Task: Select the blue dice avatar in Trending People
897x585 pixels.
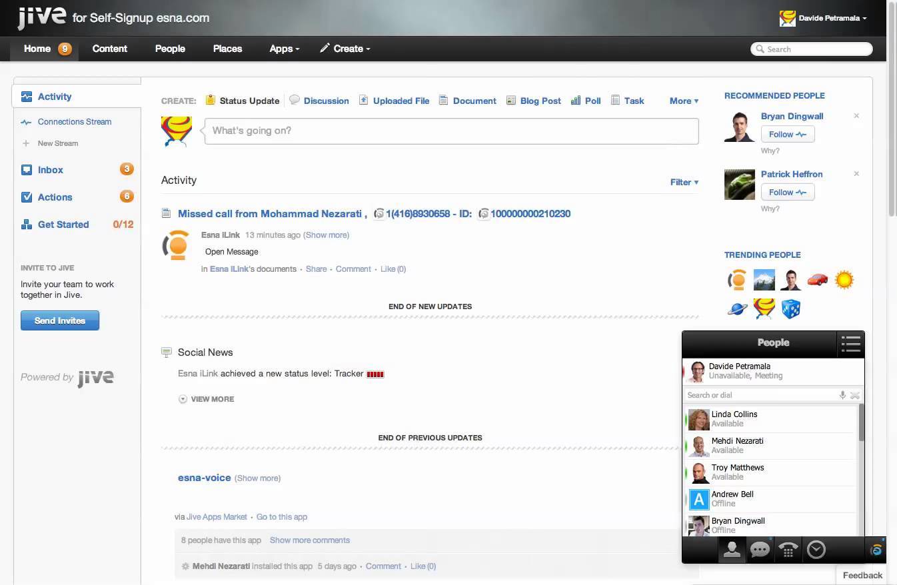Action: coord(790,308)
